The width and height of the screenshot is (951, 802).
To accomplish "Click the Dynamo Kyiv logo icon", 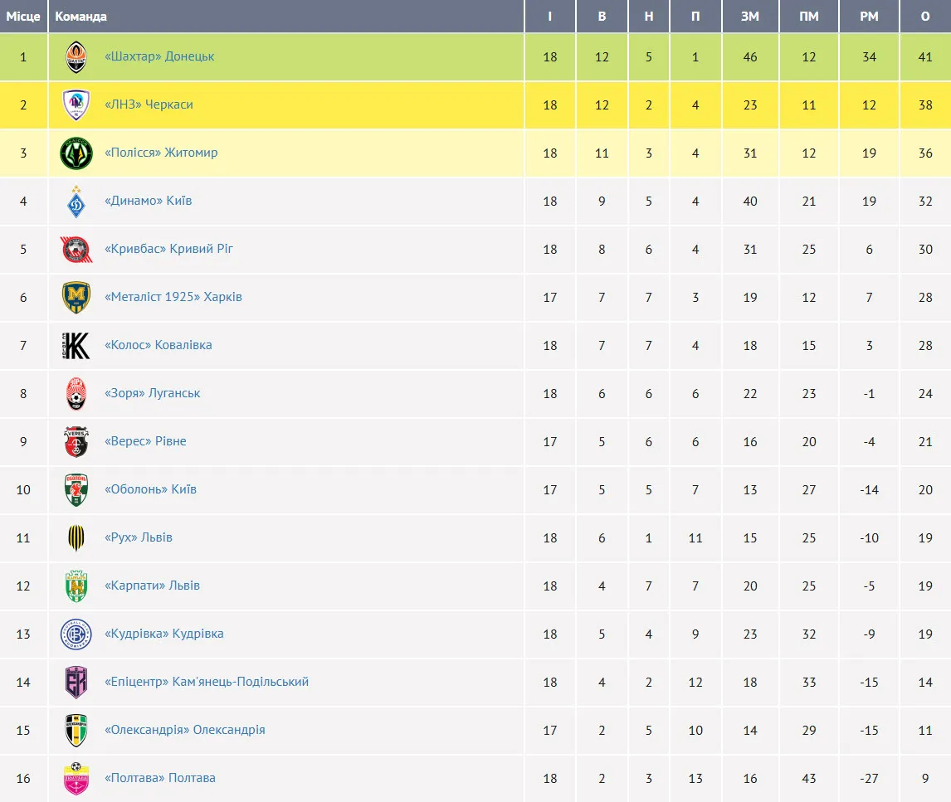I will point(76,202).
